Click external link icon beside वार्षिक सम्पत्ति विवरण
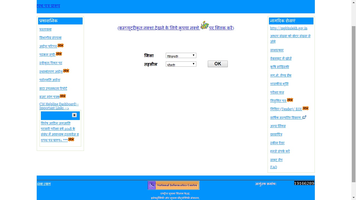This screenshot has height=200, width=356. coord(304,117)
